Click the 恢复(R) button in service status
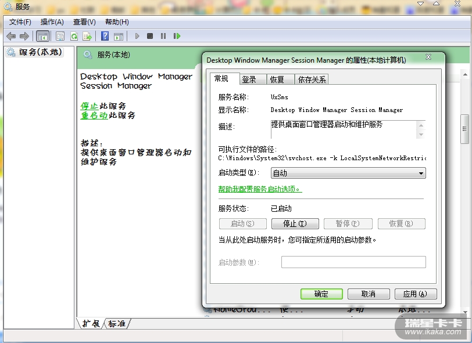 coord(402,223)
